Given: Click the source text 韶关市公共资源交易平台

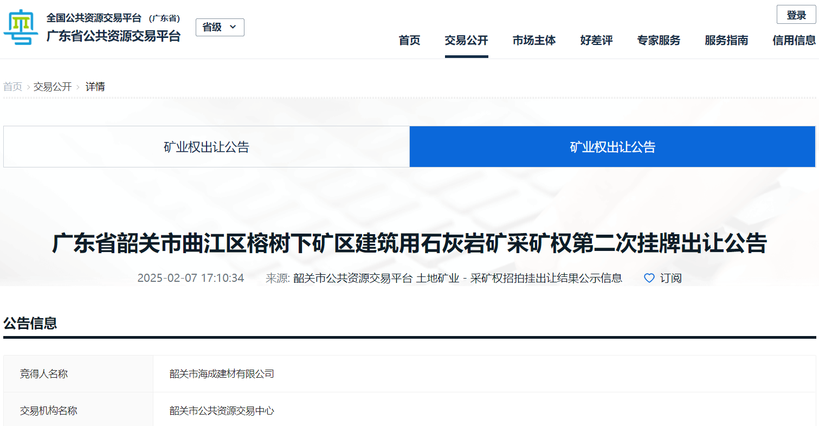Looking at the screenshot, I should (x=353, y=278).
